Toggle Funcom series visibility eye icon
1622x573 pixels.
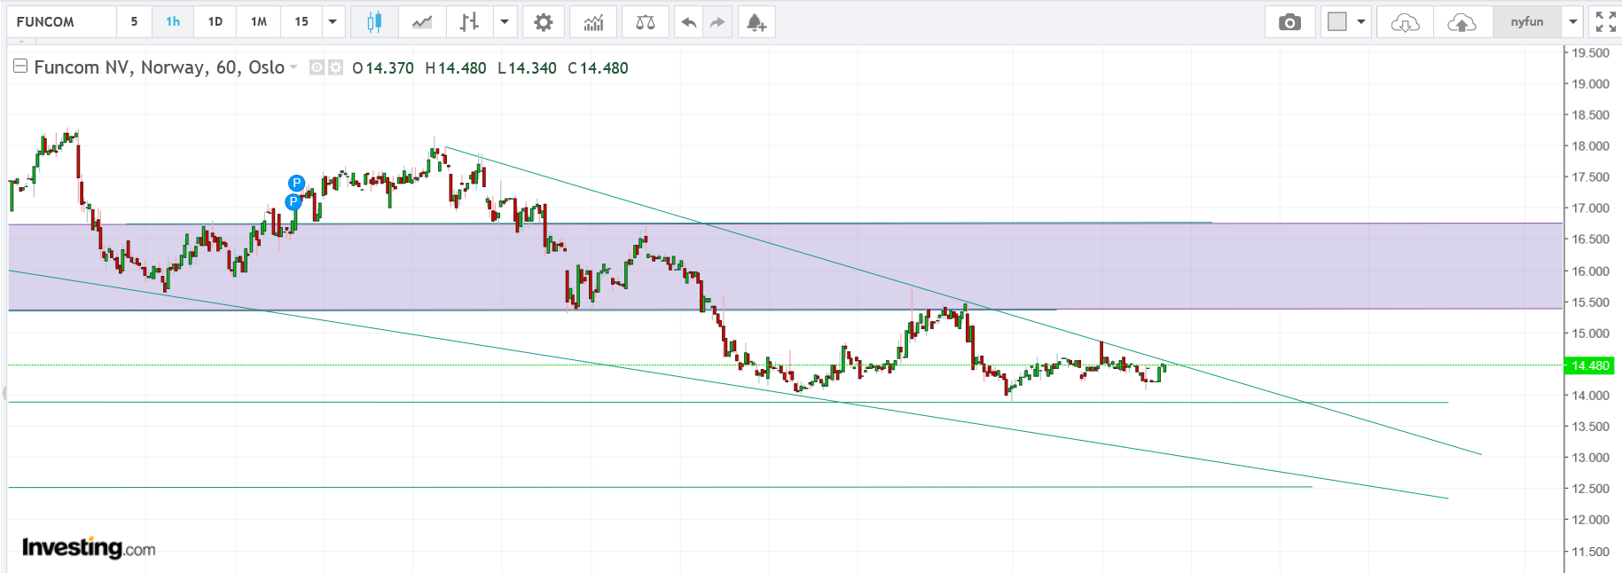click(317, 67)
